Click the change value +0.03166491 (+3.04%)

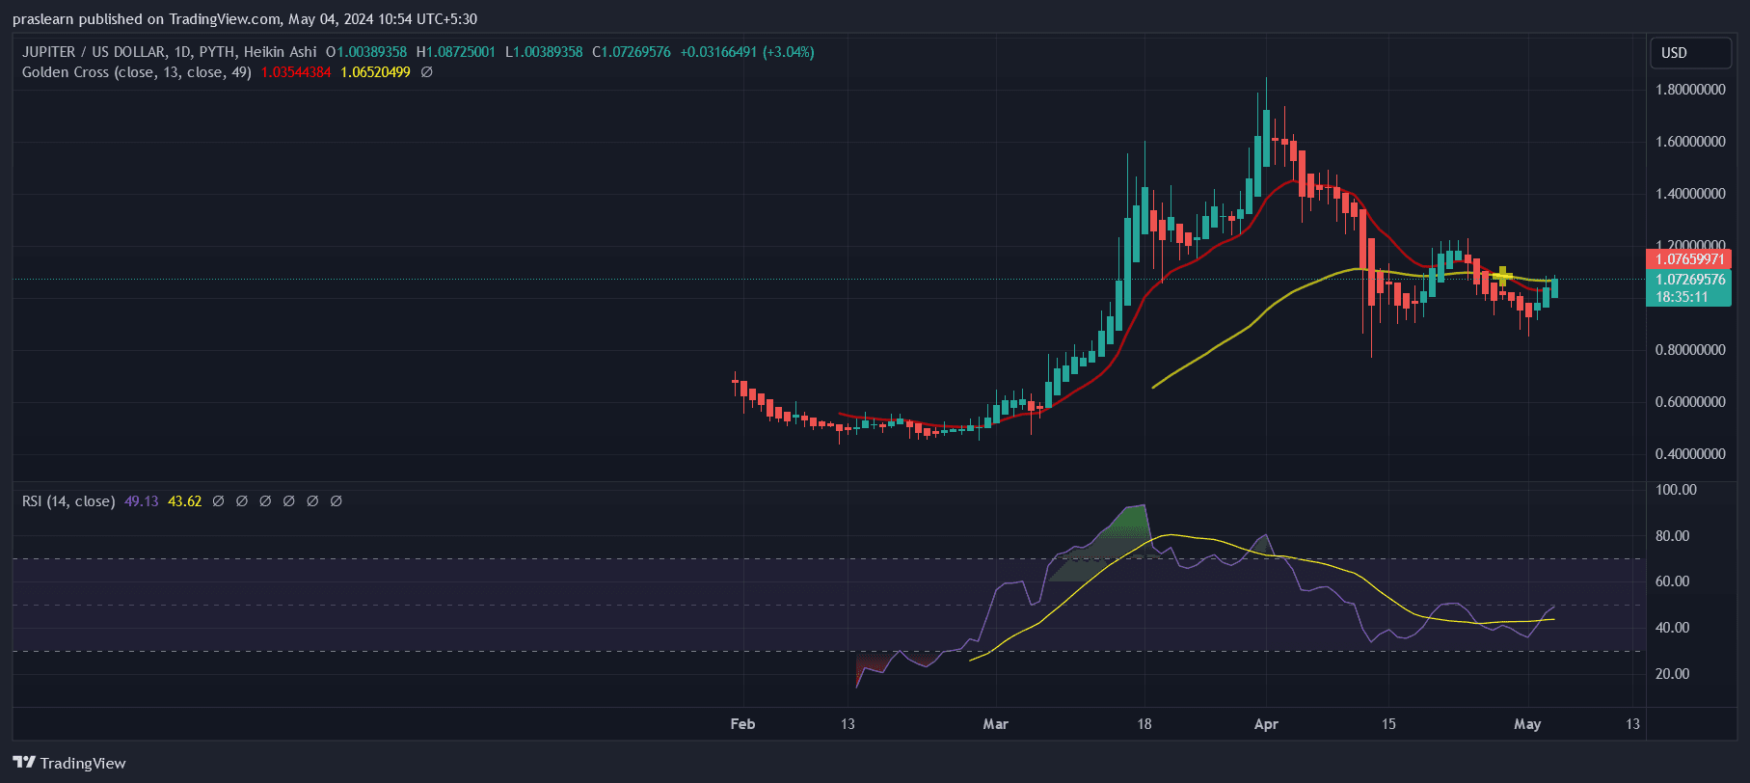(747, 52)
